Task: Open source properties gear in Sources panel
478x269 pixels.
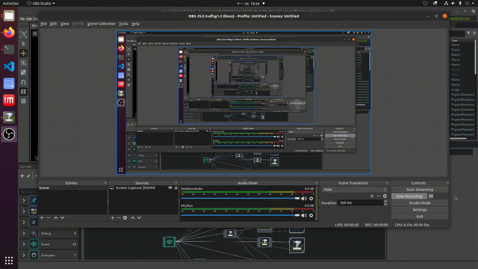Action: coord(125,218)
